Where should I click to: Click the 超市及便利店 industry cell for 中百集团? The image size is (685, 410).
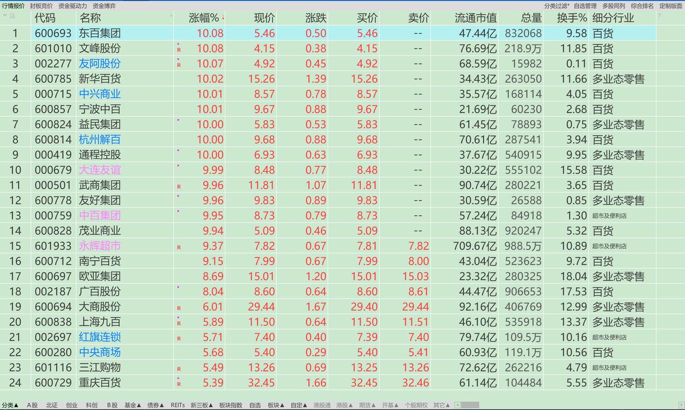pyautogui.click(x=610, y=216)
